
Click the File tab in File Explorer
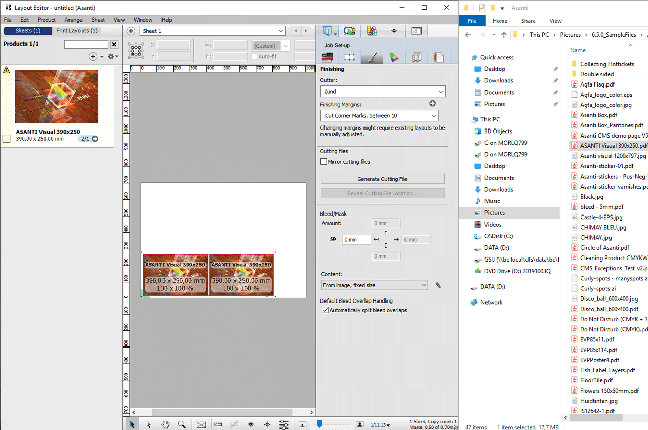click(472, 21)
